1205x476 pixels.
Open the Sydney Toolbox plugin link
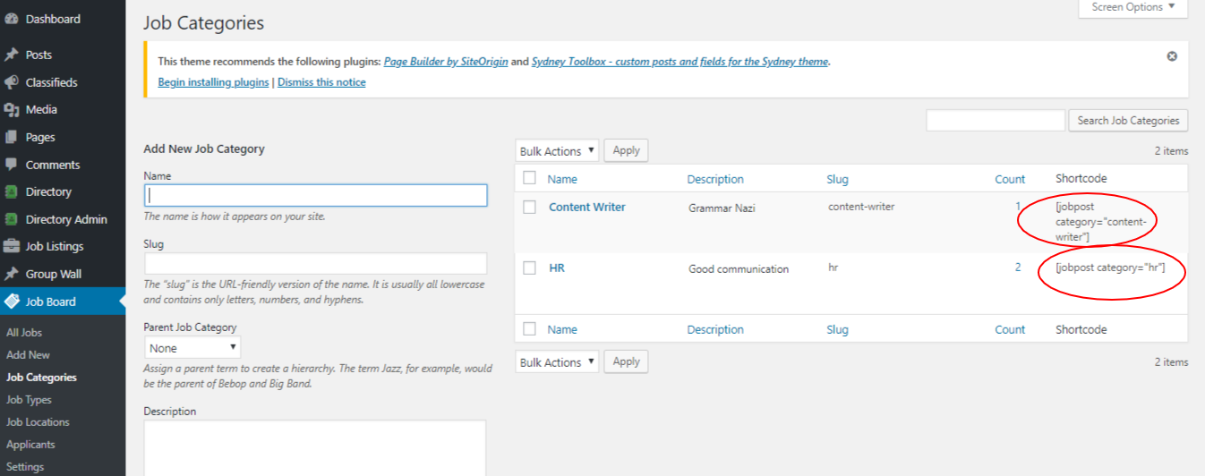pyautogui.click(x=679, y=62)
